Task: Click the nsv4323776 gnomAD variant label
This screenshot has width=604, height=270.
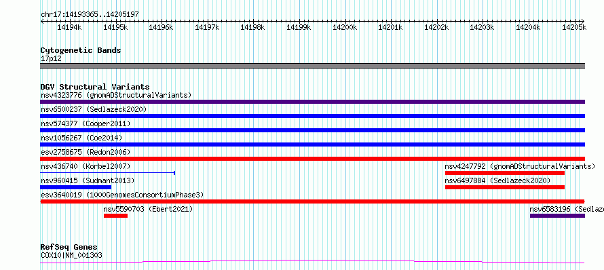Action: tap(116, 95)
